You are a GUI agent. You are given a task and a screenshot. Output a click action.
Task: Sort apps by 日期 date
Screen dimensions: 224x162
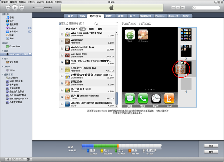coord(100,29)
